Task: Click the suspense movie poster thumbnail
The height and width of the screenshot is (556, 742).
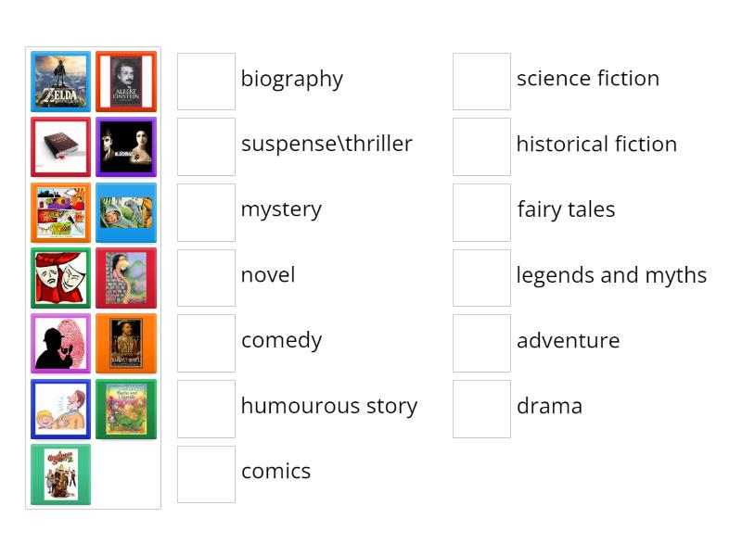Action: pyautogui.click(x=125, y=146)
